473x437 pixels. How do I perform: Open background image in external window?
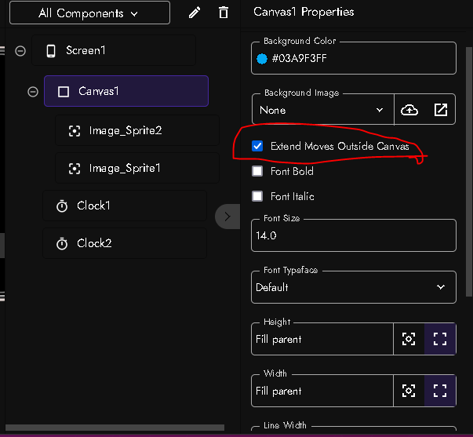coord(441,111)
